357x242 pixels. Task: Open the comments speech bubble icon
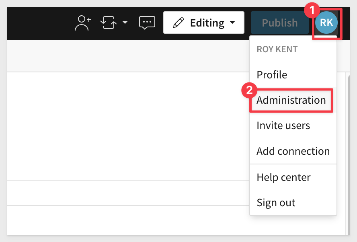[x=147, y=23]
